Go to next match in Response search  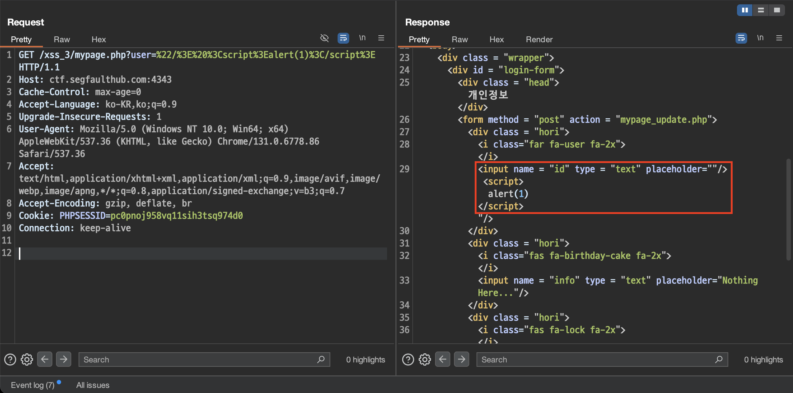click(x=462, y=360)
